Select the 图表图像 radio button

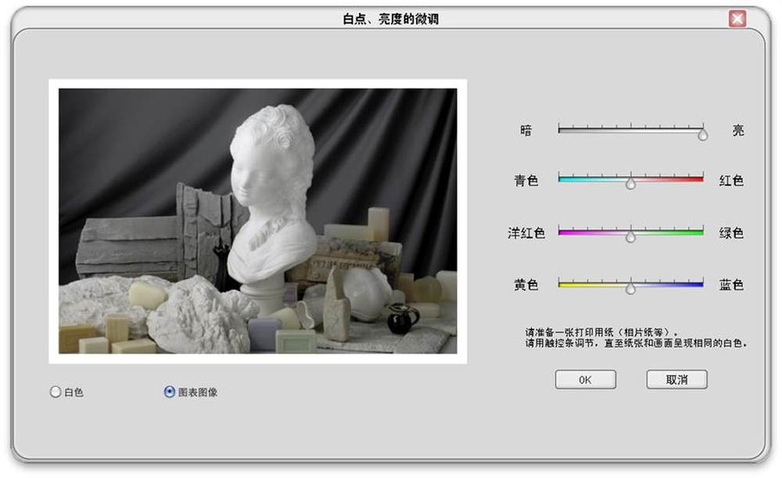(170, 392)
